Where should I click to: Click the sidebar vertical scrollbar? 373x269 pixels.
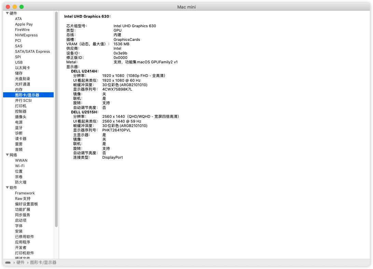[56, 119]
